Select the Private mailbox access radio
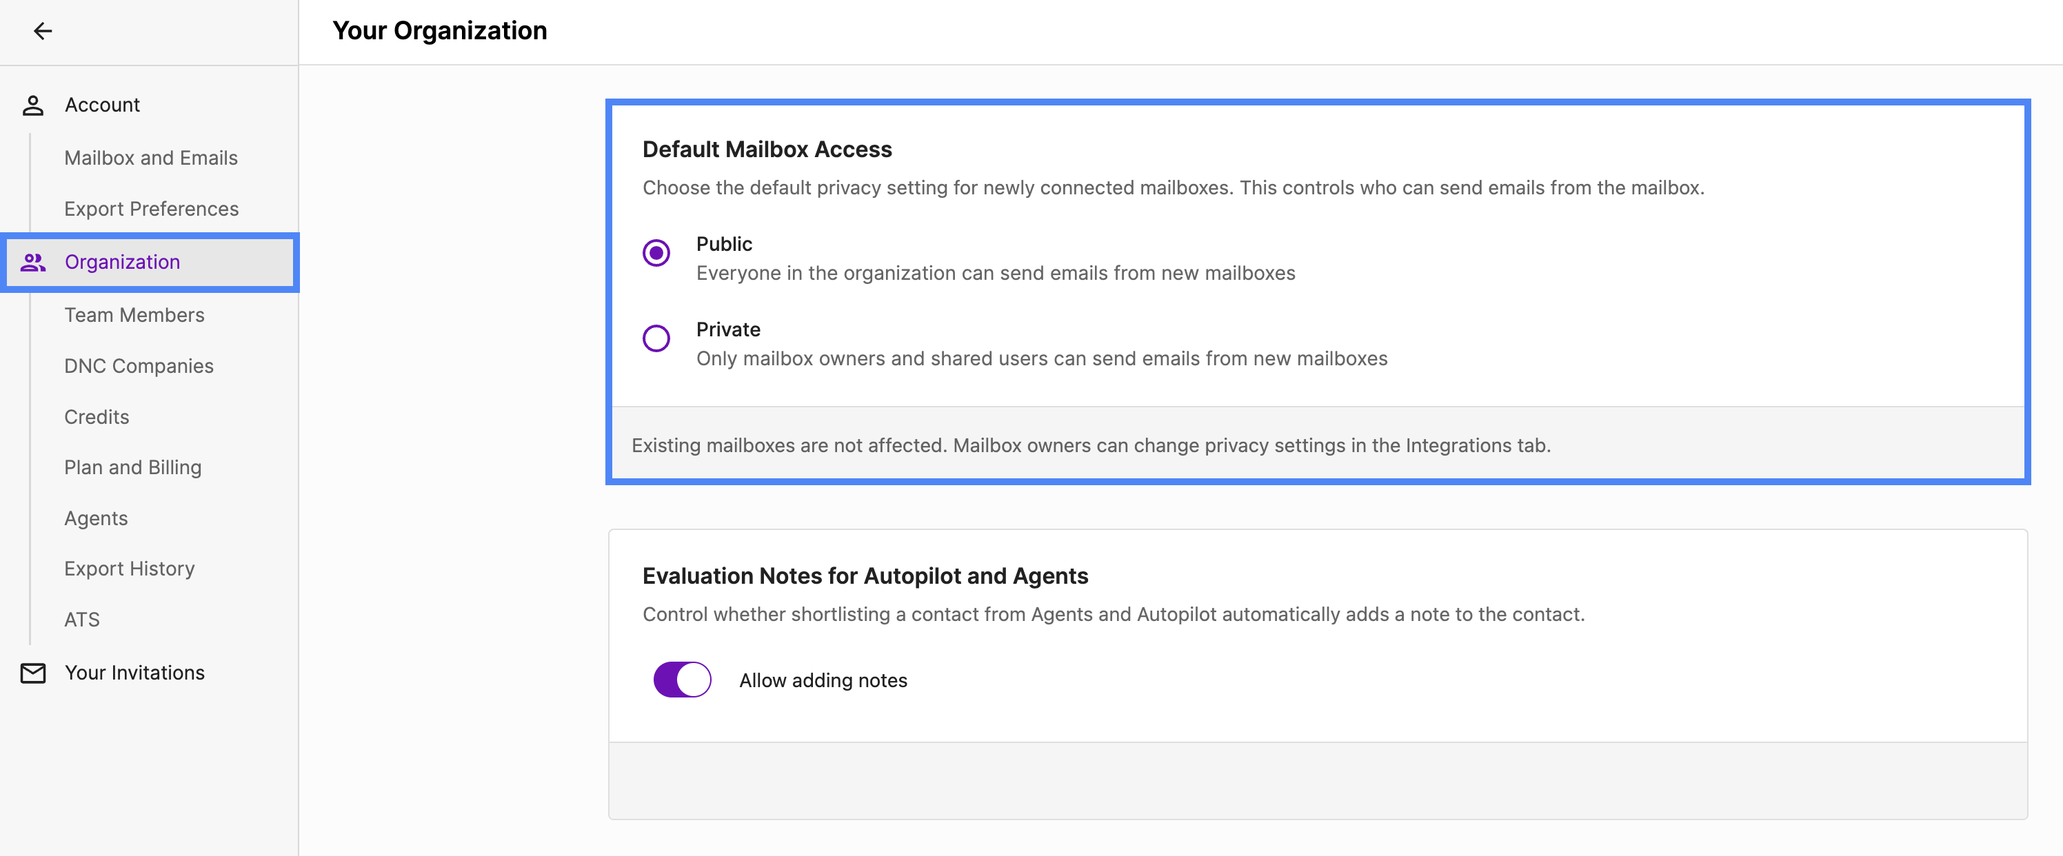 656,338
